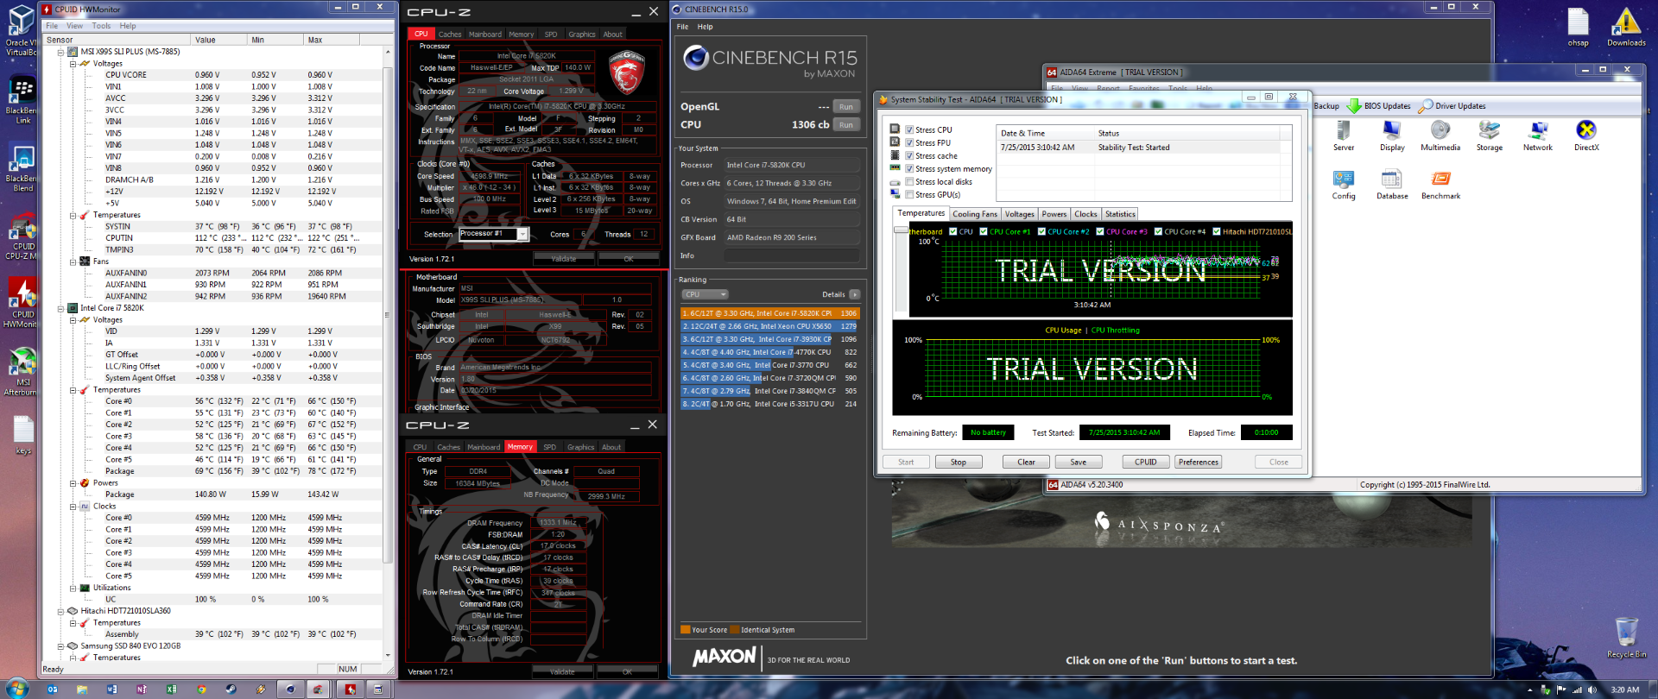The height and width of the screenshot is (699, 1658).
Task: Open CPU-Z processor Selection dropdown
Action: [x=522, y=234]
